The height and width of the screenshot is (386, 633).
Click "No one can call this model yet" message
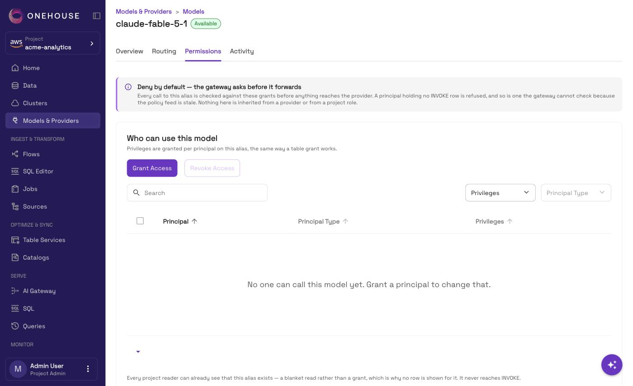pos(369,284)
